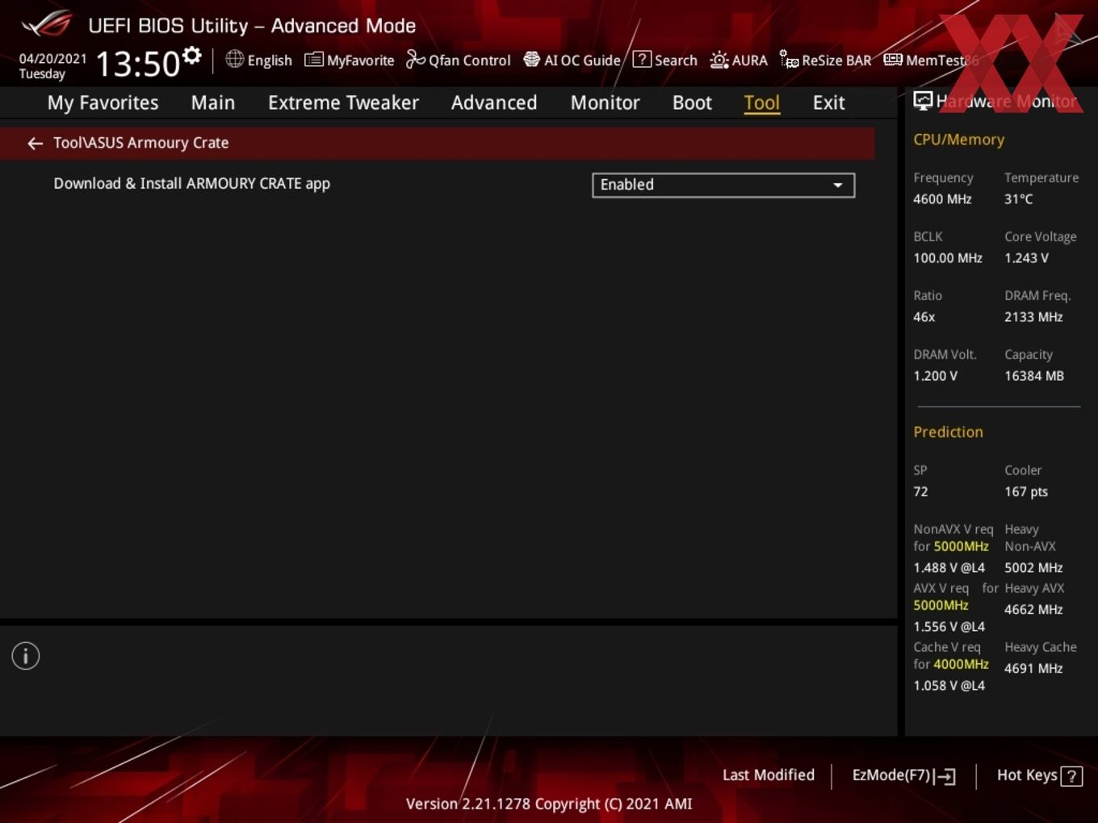Open AURA lighting icon
The image size is (1098, 823).
(719, 60)
